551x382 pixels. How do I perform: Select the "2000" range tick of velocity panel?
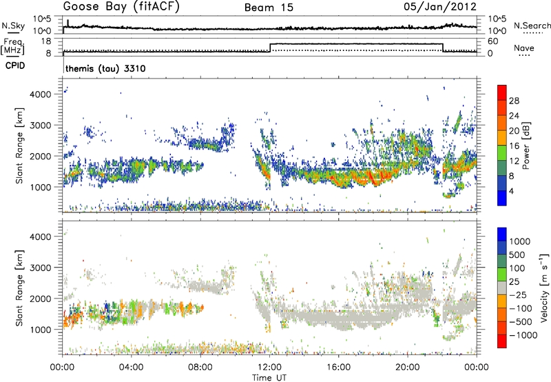pyautogui.click(x=41, y=299)
